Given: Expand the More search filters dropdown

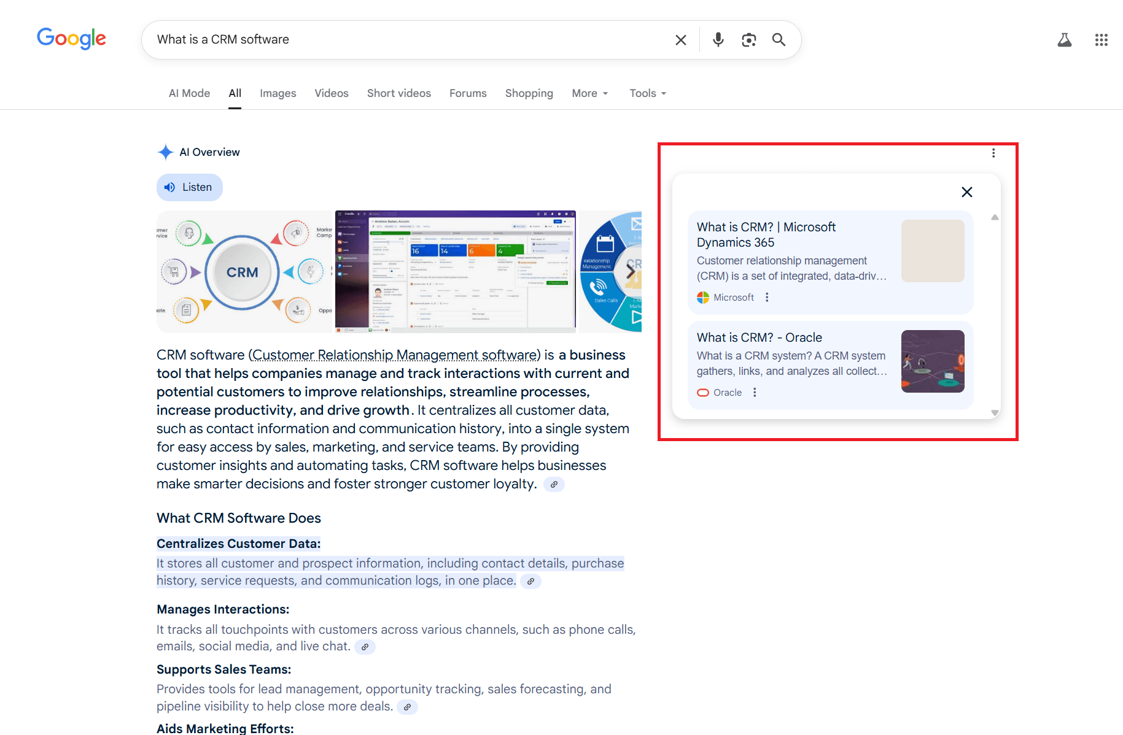Looking at the screenshot, I should pos(590,93).
